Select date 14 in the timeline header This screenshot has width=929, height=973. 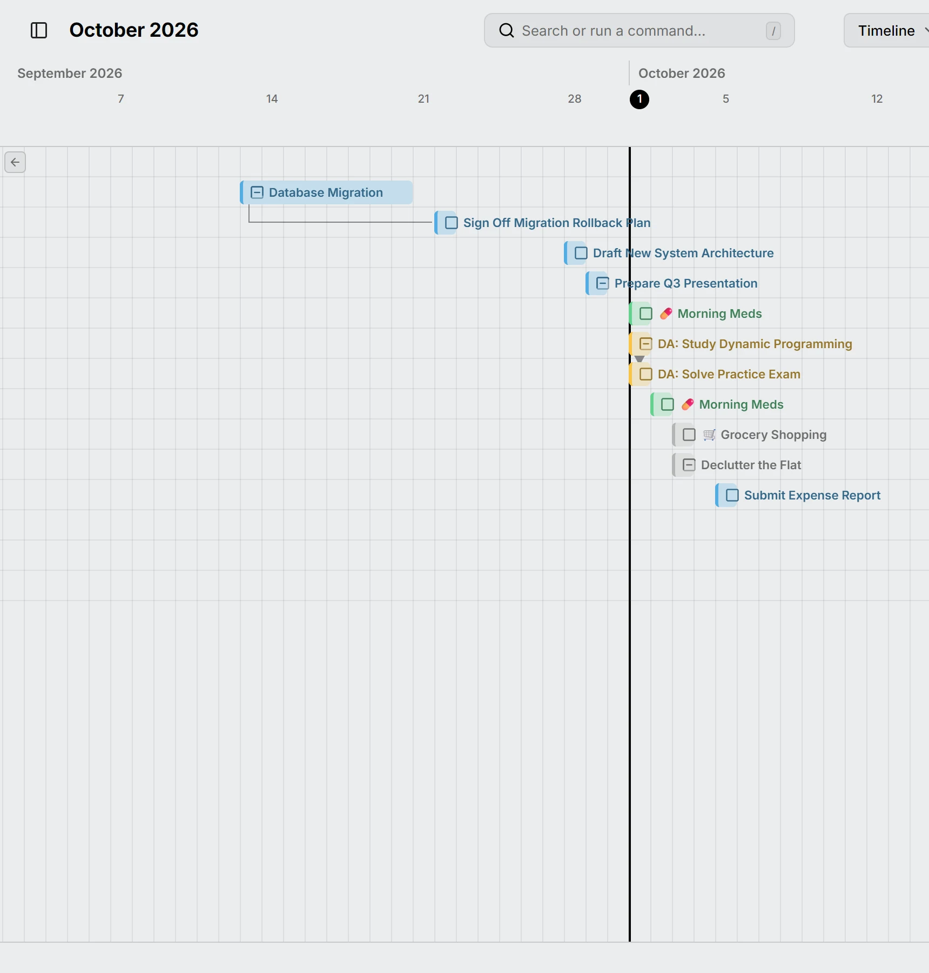[x=272, y=99]
